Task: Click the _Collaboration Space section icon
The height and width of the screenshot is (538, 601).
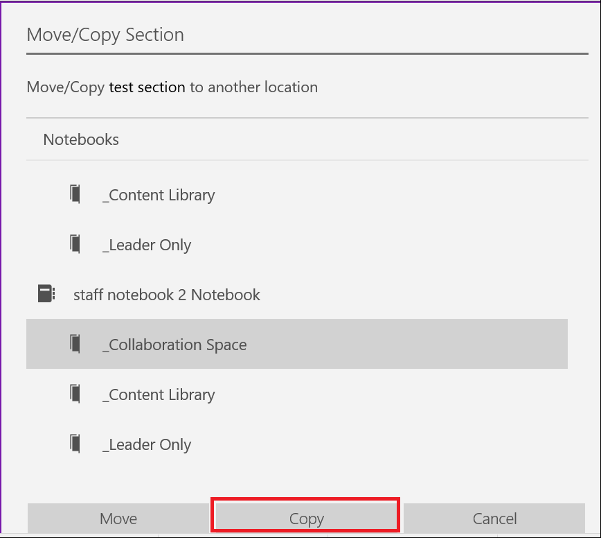Action: (x=75, y=343)
